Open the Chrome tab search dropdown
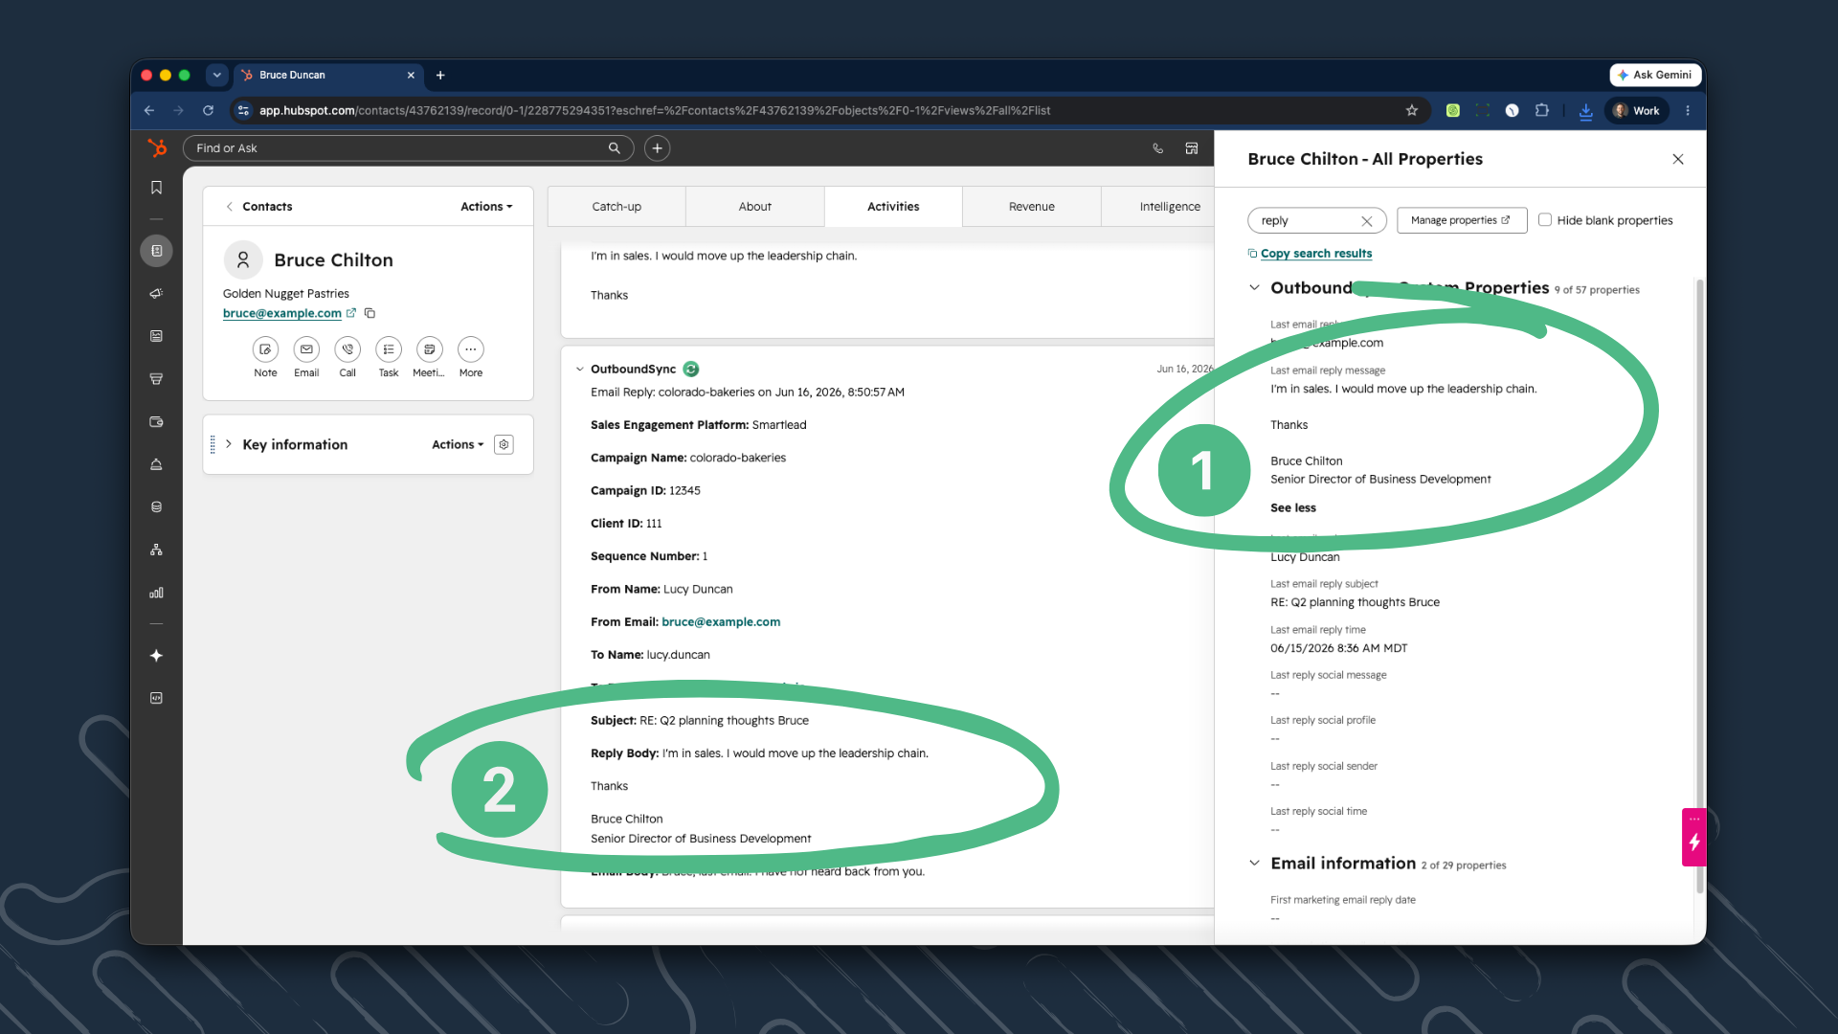The height and width of the screenshot is (1034, 1838). [x=217, y=75]
